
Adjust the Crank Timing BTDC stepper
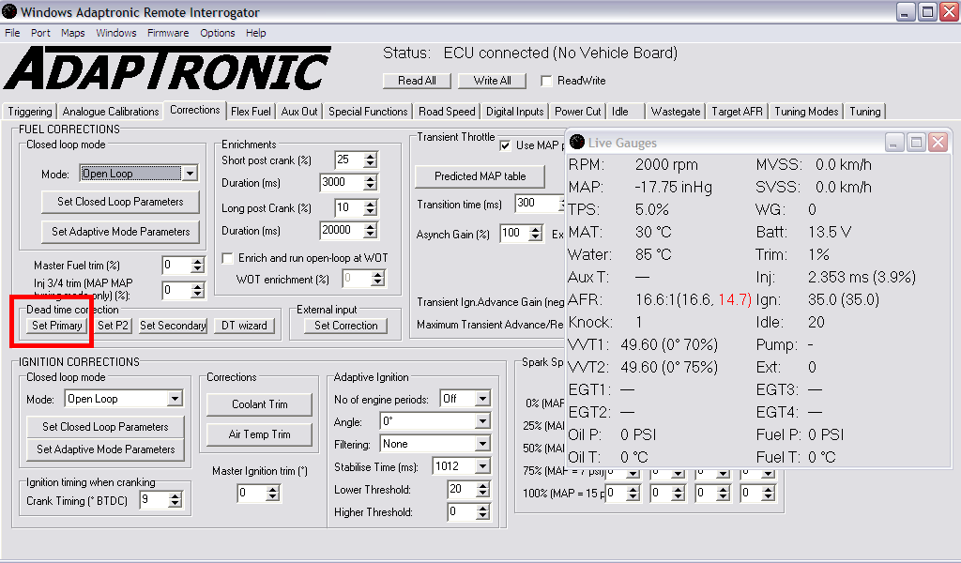tap(174, 501)
